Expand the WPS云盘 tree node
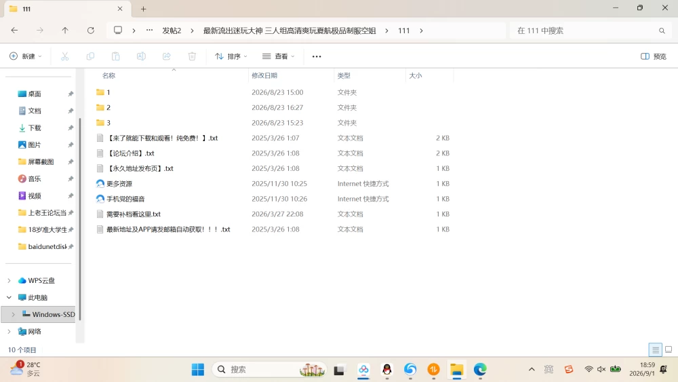 click(9, 280)
